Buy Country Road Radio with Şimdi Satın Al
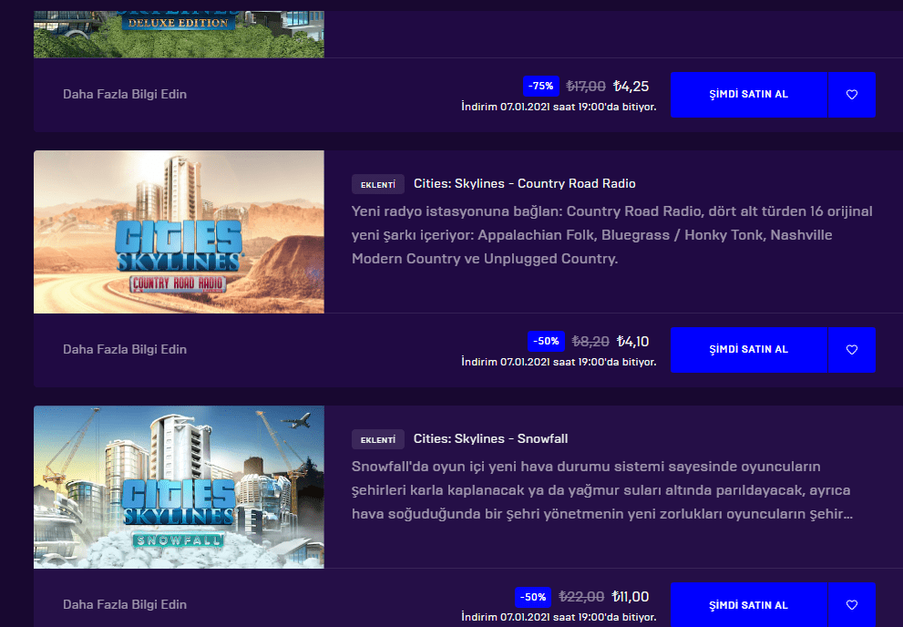This screenshot has width=903, height=627. (749, 349)
